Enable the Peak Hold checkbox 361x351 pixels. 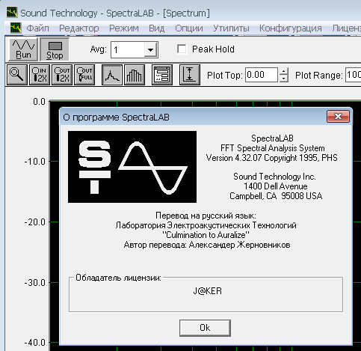[x=182, y=49]
